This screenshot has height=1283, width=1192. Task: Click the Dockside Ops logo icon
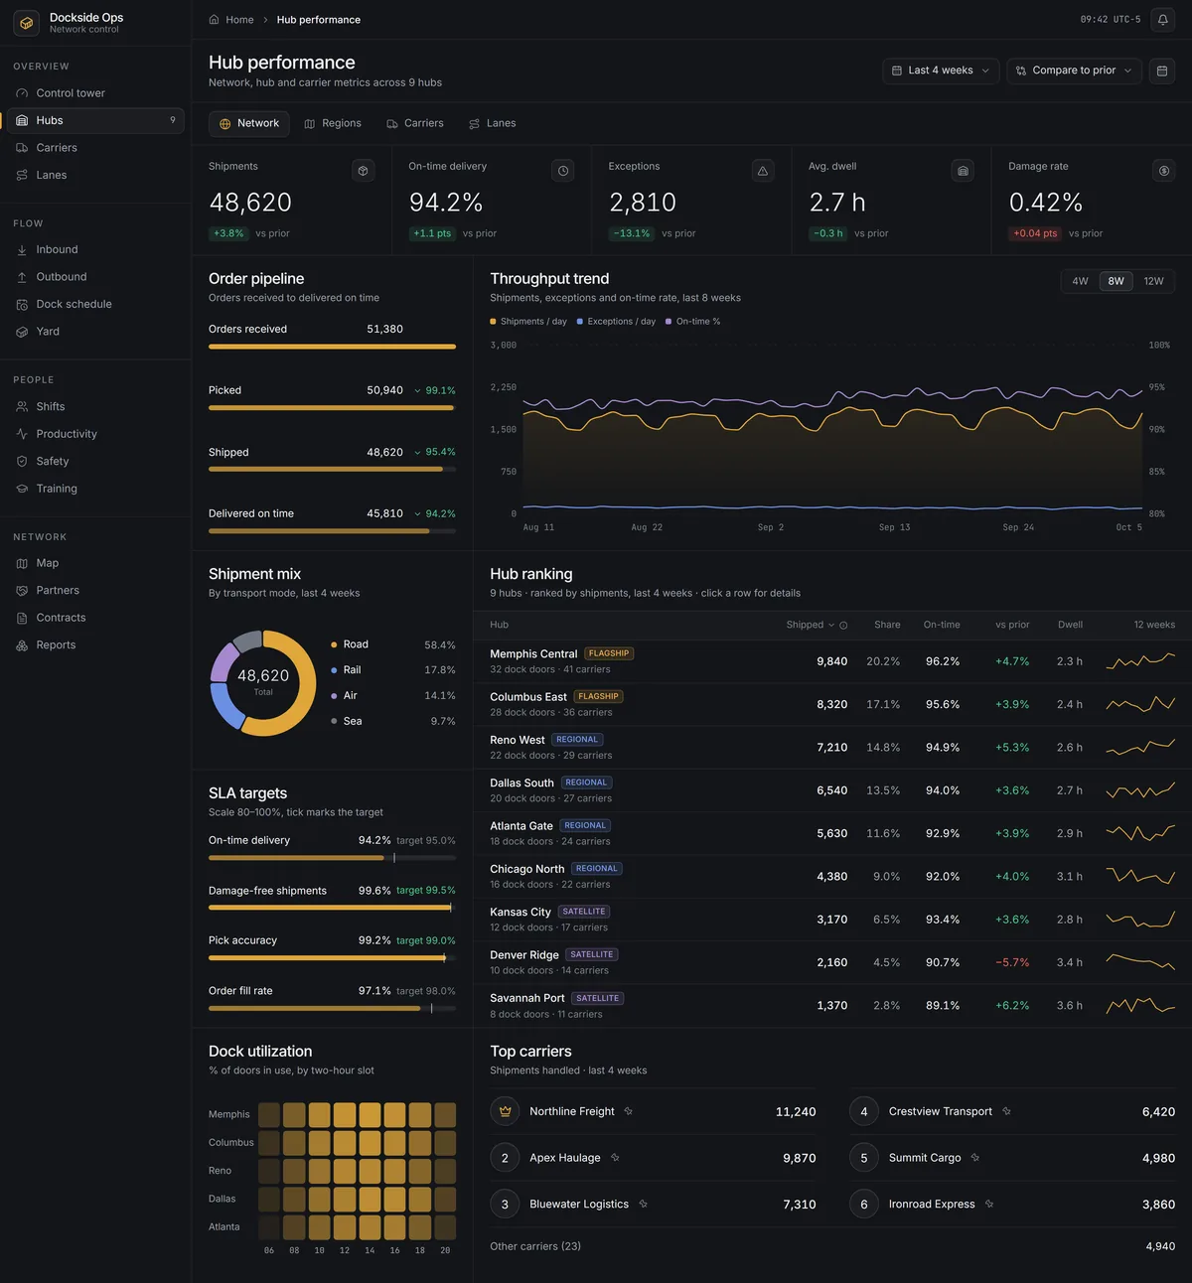coord(27,23)
